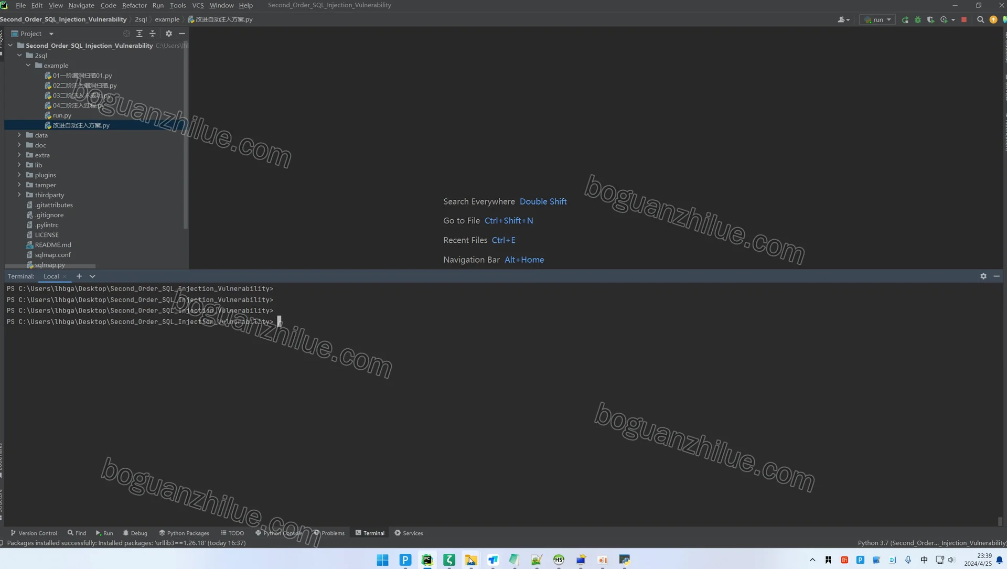Click Collapse All icon in Project panel
The height and width of the screenshot is (569, 1007).
coord(153,34)
